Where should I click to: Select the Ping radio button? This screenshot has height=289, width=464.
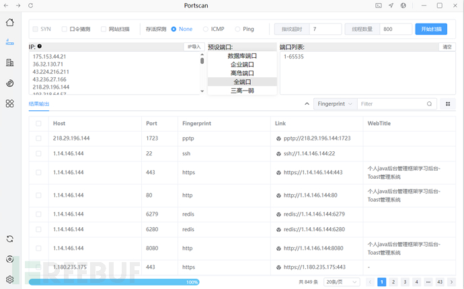(237, 29)
